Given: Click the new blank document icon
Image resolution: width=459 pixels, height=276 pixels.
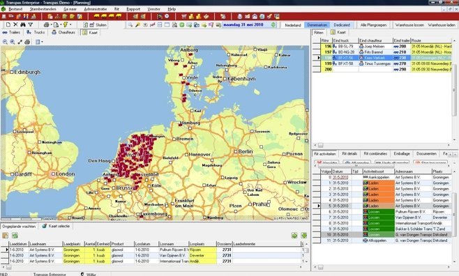Looking at the screenshot, I should tap(8, 24).
